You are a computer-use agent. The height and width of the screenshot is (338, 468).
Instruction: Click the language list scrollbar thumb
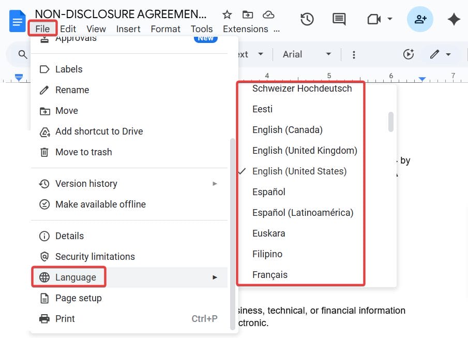tap(391, 122)
